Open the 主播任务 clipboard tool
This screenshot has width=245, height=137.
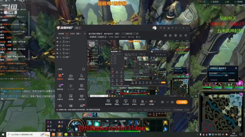(60, 97)
